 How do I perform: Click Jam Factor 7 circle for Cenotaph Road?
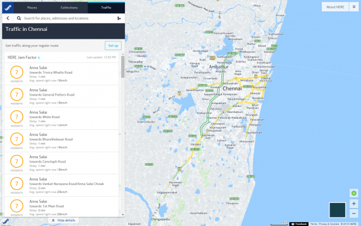[16, 161]
